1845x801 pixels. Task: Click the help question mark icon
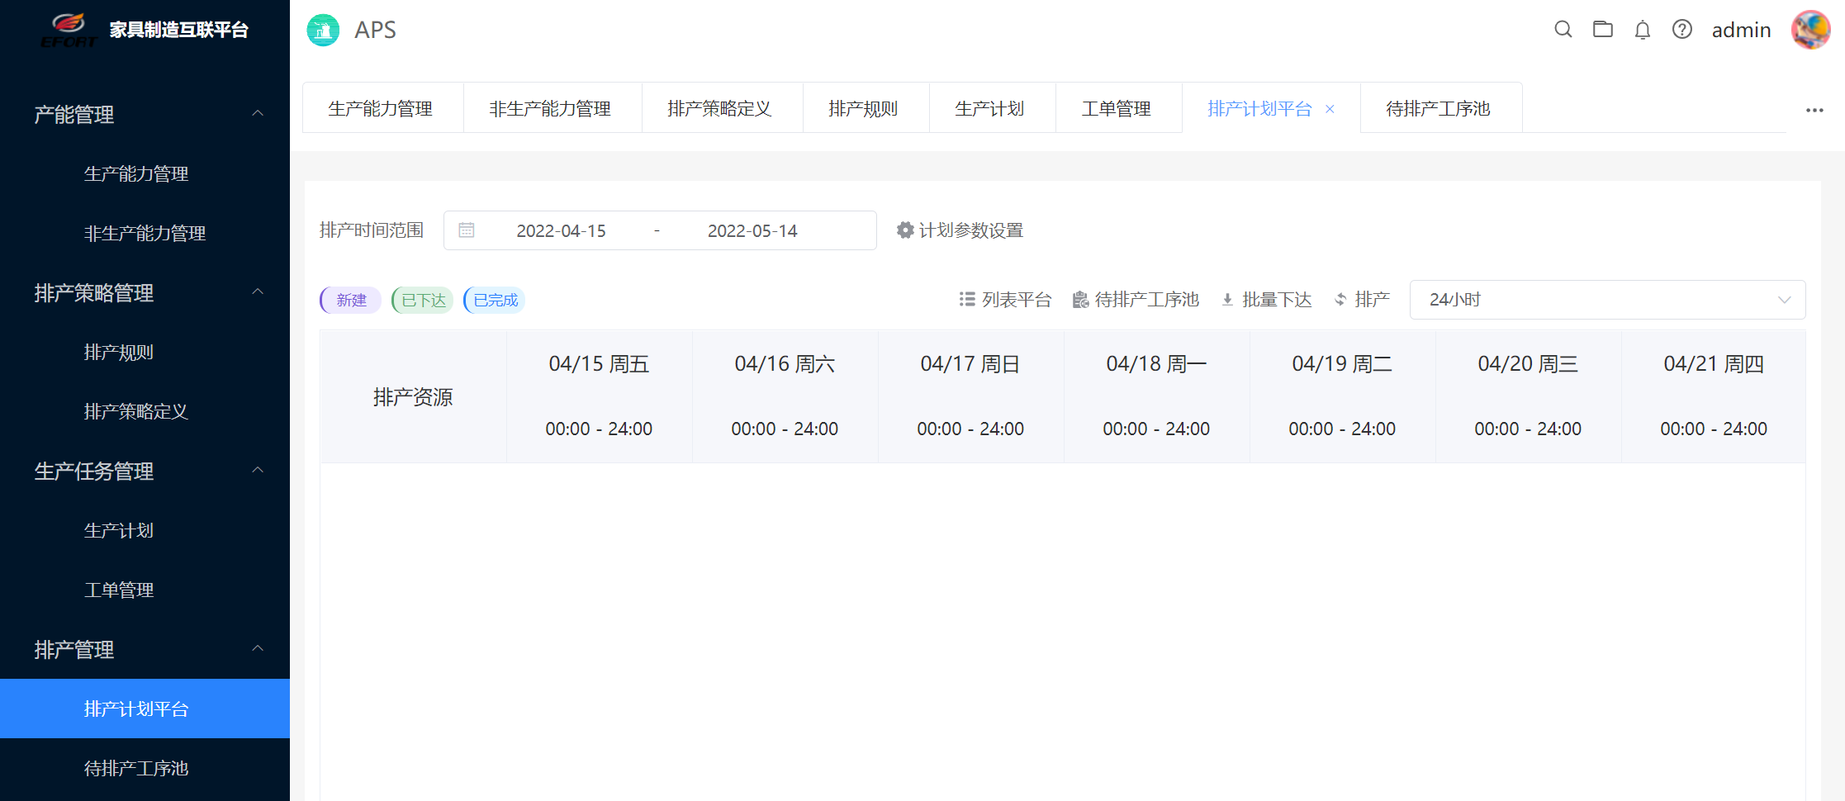[1681, 30]
